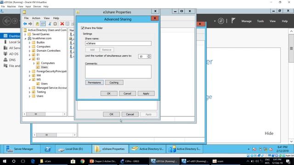The image size is (294, 165).
Task: Toggle Share this folder checkbox
Action: pos(83,28)
